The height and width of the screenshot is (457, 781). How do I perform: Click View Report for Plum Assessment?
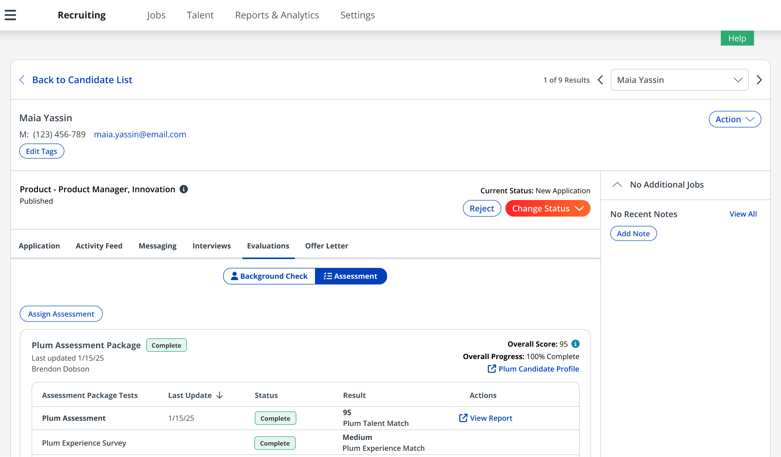tap(491, 418)
